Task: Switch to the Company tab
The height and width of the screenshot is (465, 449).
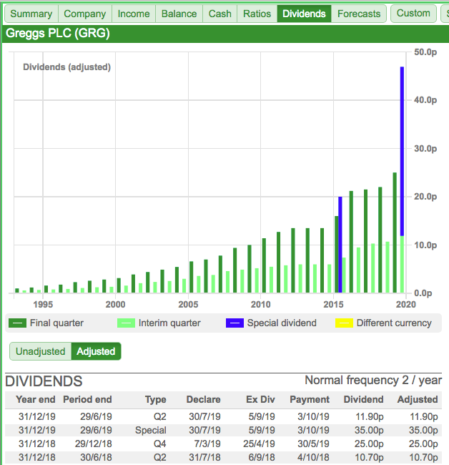Action: (x=85, y=14)
